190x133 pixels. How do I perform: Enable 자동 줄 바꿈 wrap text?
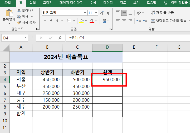[x=162, y=13]
